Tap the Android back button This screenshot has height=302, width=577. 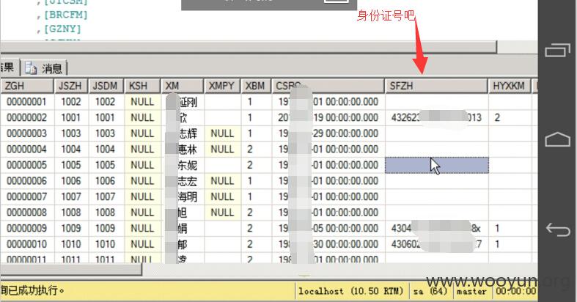coord(557,229)
